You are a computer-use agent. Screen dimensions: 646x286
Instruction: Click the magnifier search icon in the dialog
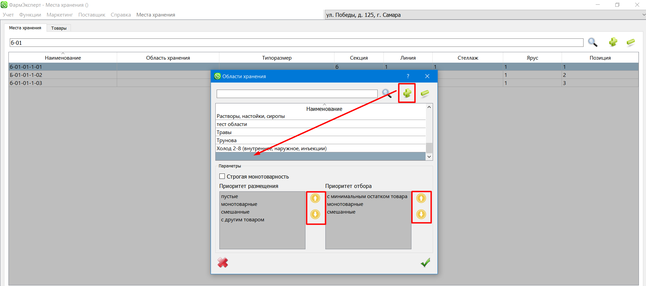387,93
